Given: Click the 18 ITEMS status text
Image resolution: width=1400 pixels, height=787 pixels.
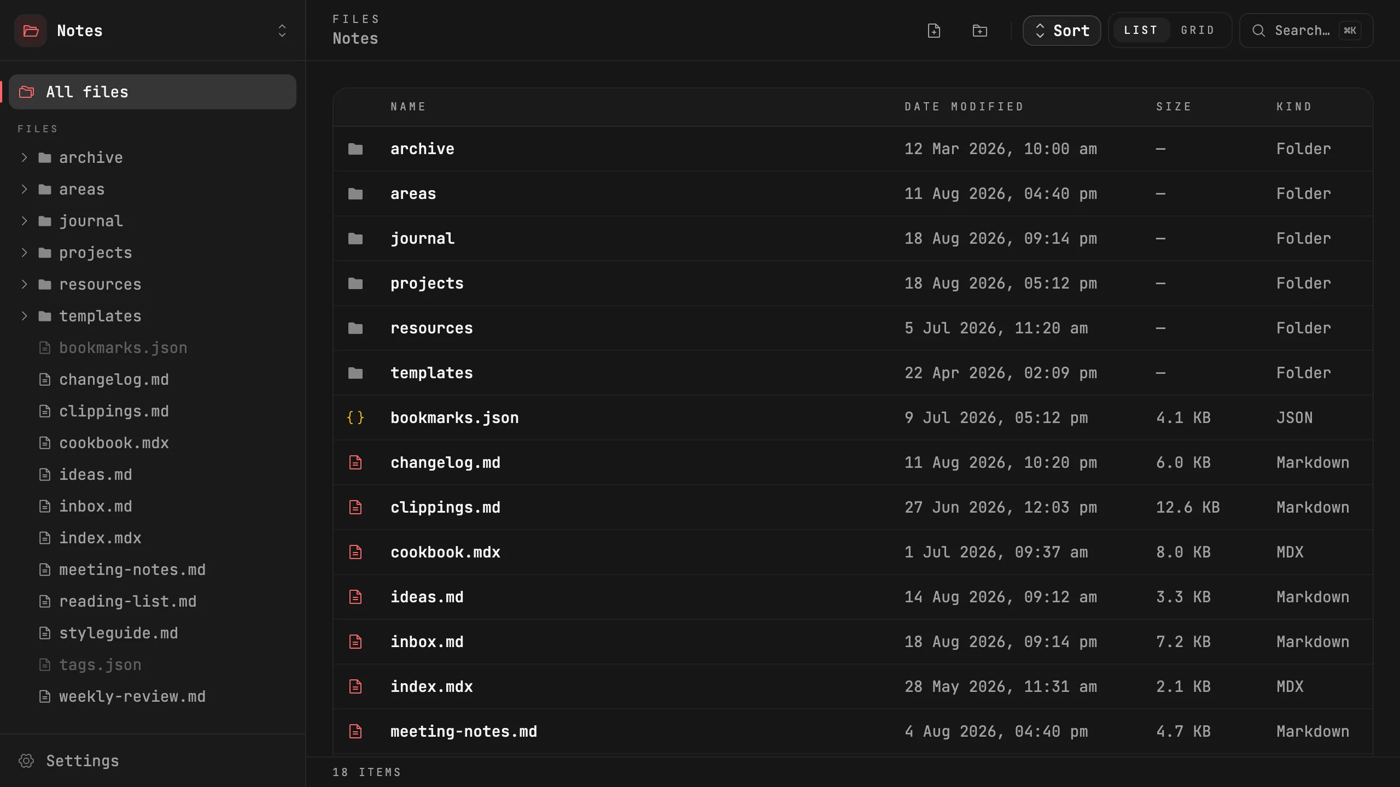Looking at the screenshot, I should (x=367, y=772).
